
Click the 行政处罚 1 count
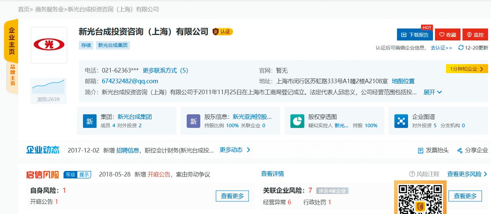(317, 202)
